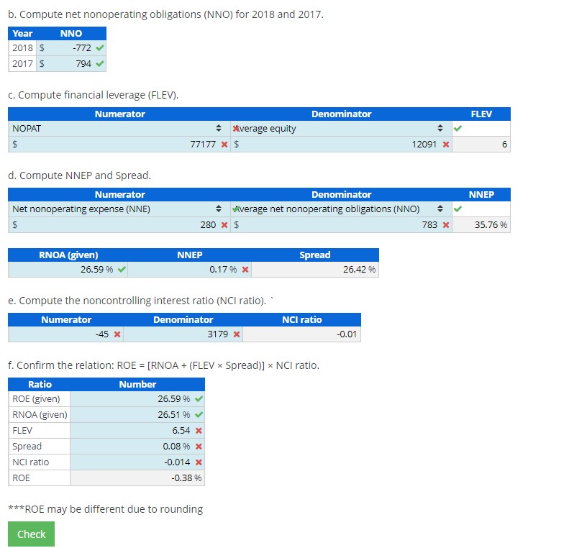Click the green checkmark beside RNOA 26.59 %
The width and height of the screenshot is (569, 548).
click(122, 269)
